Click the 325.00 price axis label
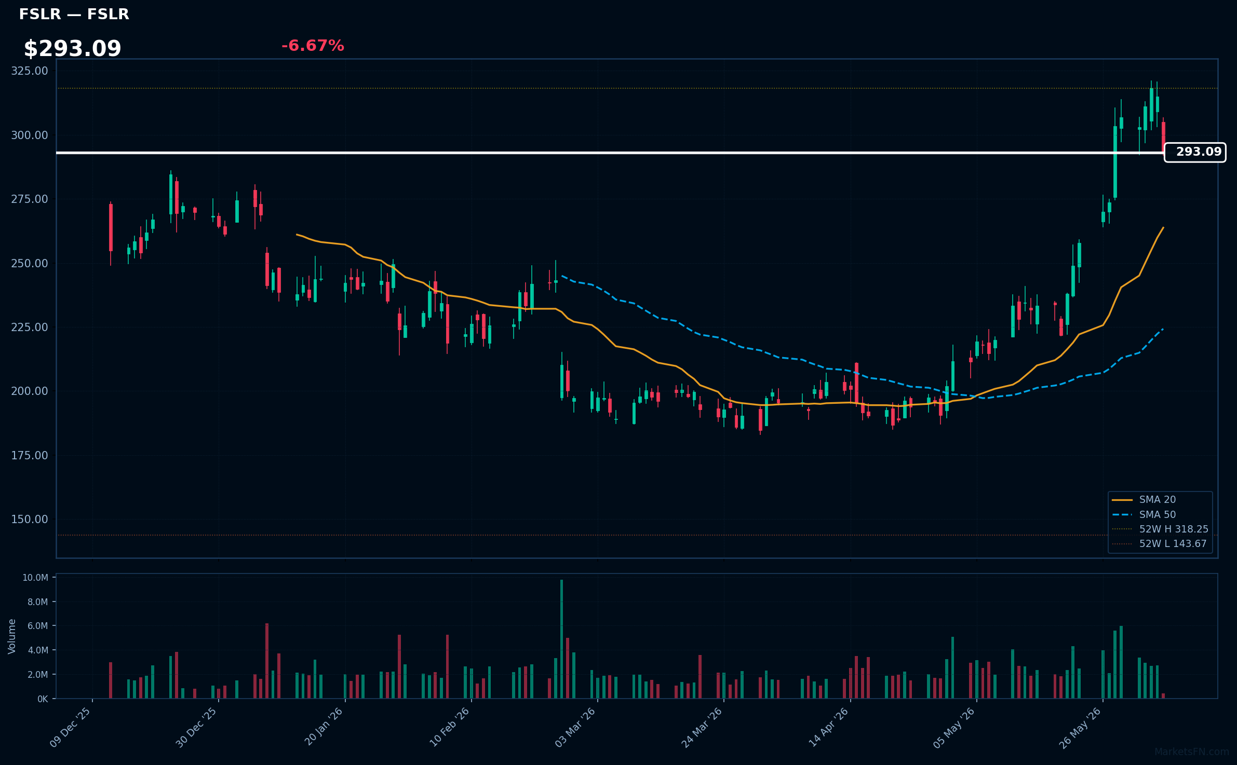This screenshot has width=1237, height=765. coord(30,71)
